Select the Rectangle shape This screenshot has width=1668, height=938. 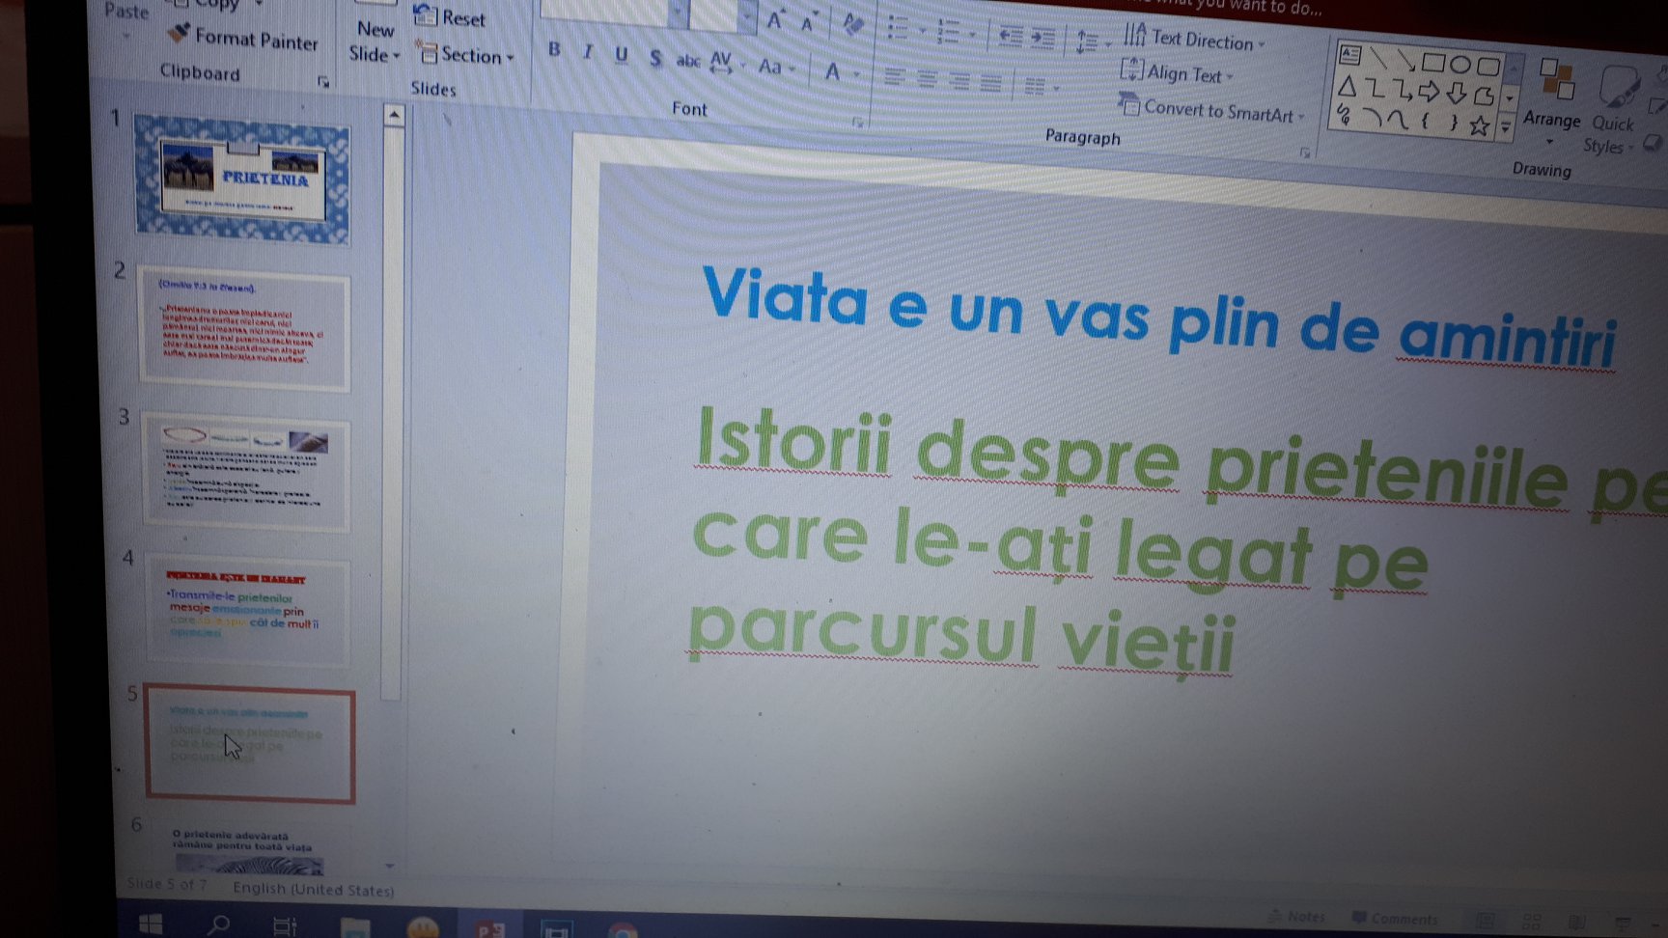tap(1433, 64)
